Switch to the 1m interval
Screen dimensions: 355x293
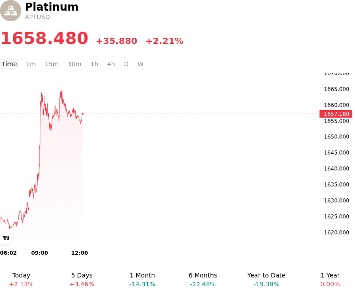[x=31, y=64]
